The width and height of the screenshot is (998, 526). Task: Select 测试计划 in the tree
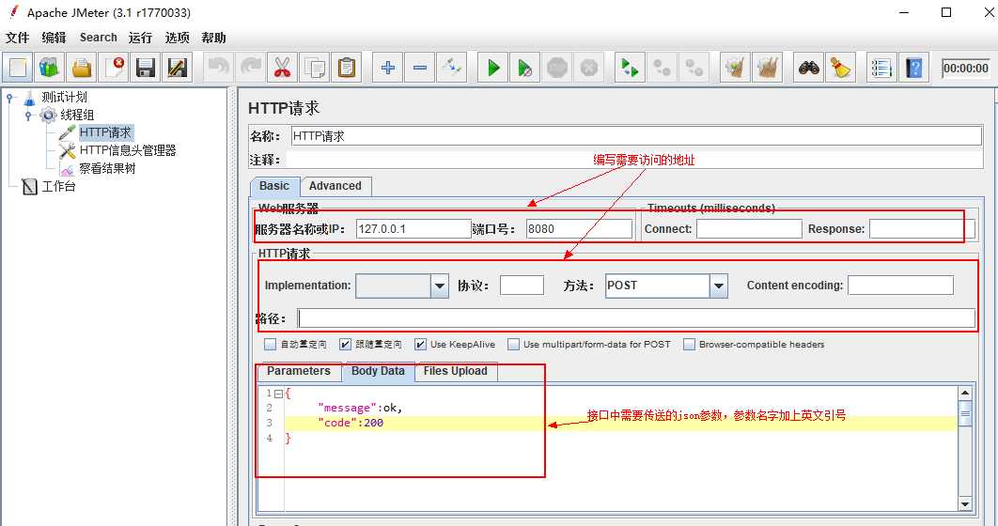coord(64,98)
